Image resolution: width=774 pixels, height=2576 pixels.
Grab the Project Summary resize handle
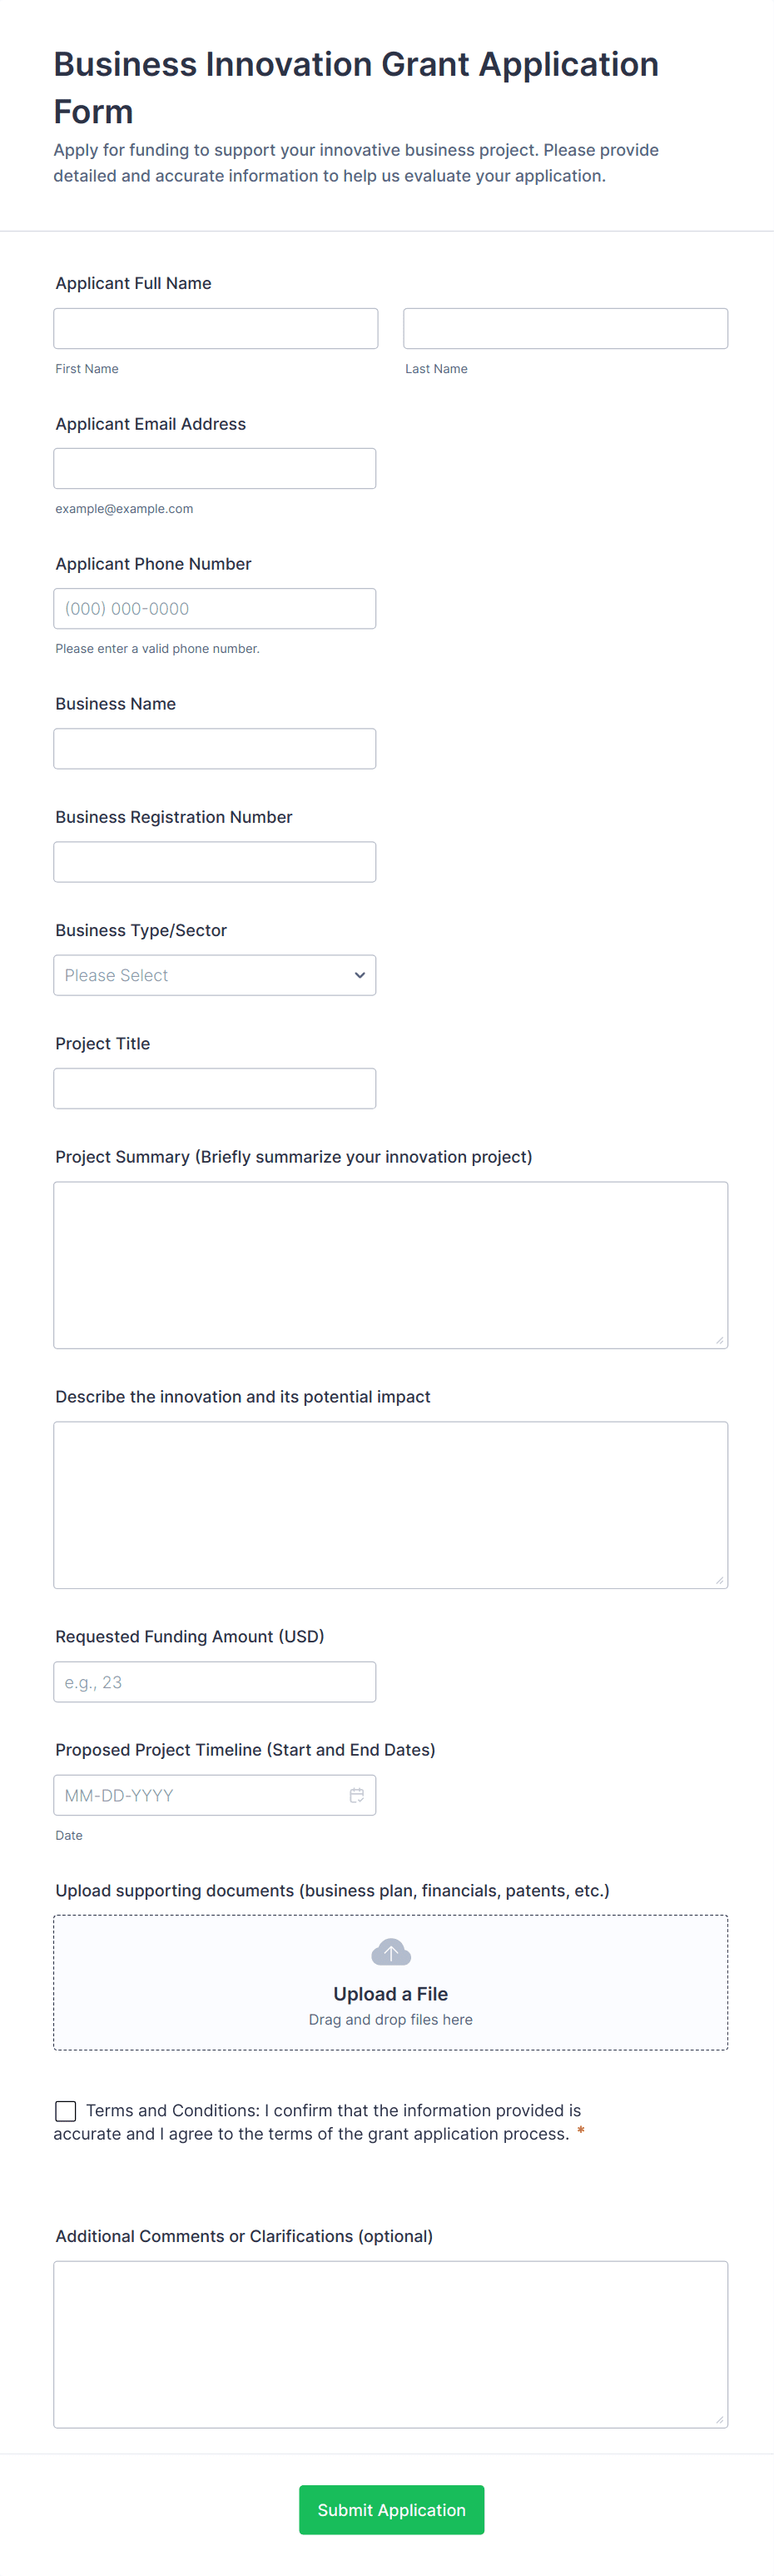(719, 1340)
